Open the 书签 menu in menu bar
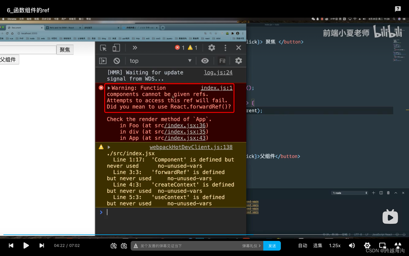Viewport: 409px width, 256px height. [56, 19]
